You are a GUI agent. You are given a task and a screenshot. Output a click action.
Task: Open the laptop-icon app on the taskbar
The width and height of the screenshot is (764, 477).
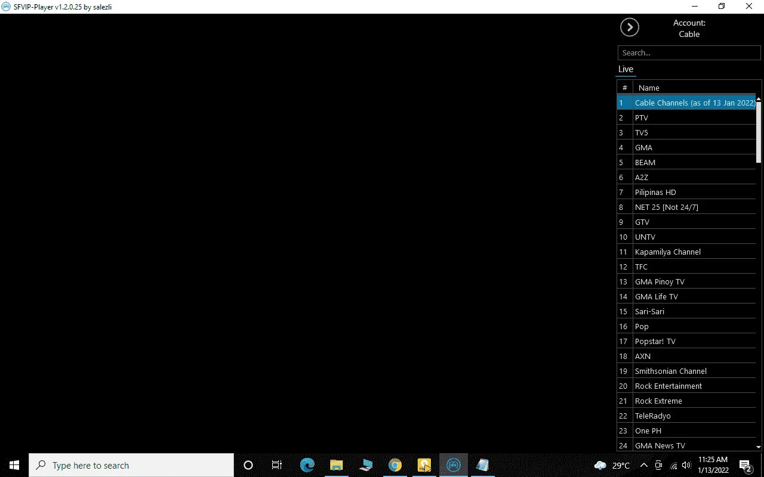[x=365, y=465]
